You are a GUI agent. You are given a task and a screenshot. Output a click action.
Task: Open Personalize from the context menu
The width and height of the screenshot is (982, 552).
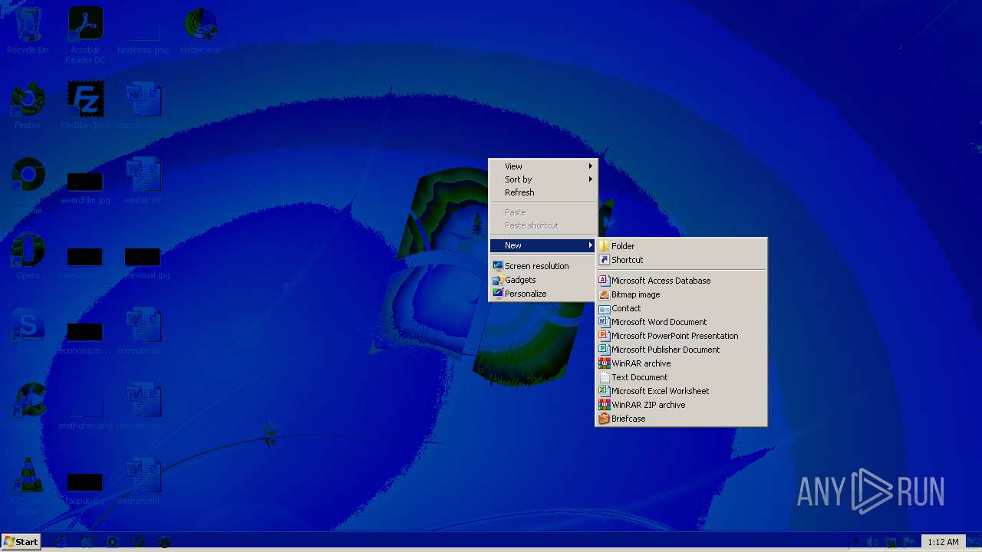543,294
